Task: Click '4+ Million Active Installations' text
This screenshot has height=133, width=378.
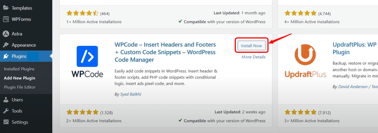Action: coord(312,22)
